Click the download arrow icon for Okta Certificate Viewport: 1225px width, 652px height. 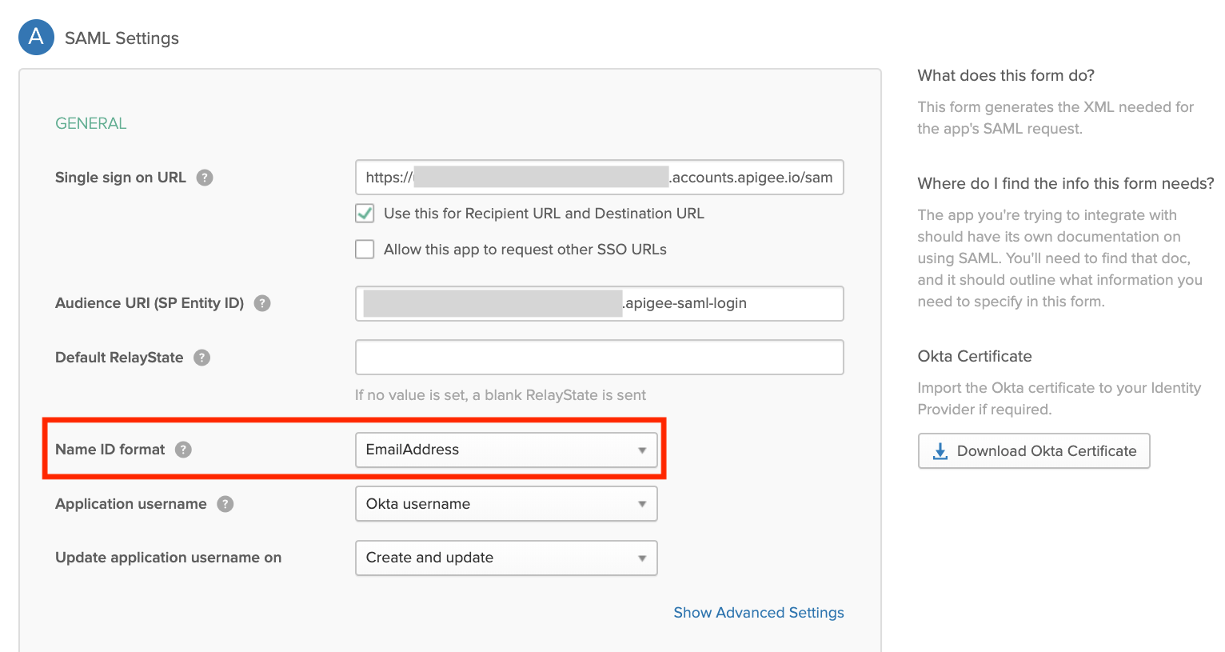click(x=940, y=451)
